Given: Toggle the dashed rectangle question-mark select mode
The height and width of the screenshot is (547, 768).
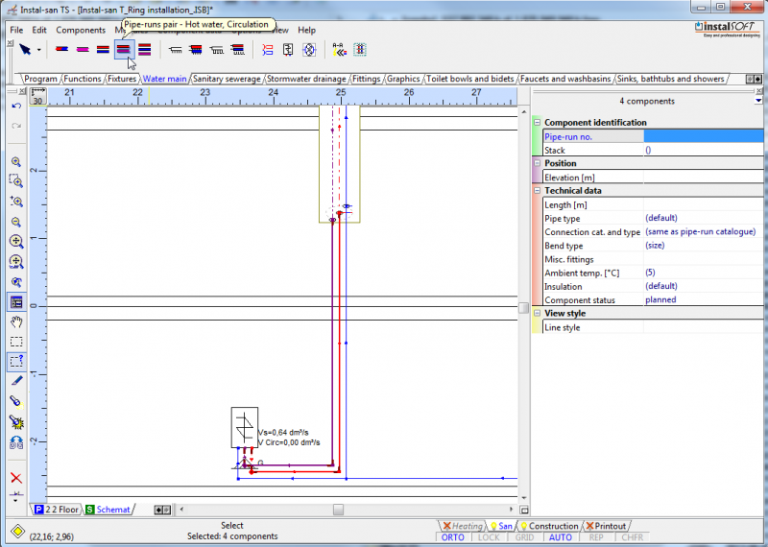Looking at the screenshot, I should coord(16,362).
